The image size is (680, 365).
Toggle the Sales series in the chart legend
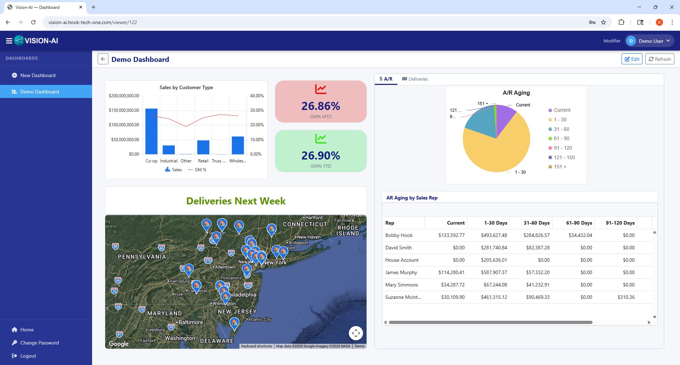tap(174, 170)
